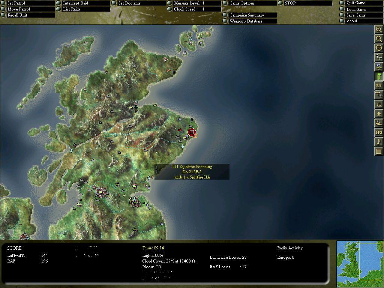
Task: Open Game Options
Action: tap(250, 3)
